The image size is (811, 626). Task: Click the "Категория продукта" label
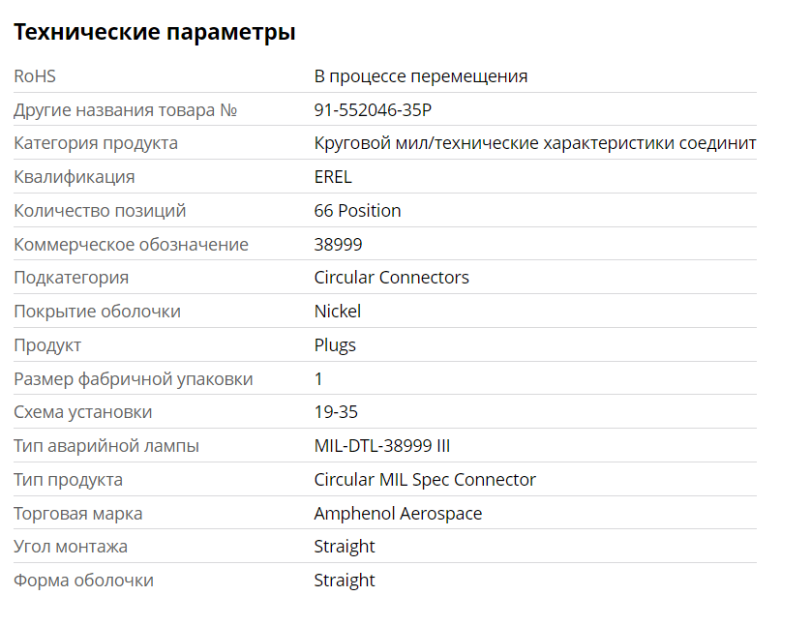click(x=96, y=143)
